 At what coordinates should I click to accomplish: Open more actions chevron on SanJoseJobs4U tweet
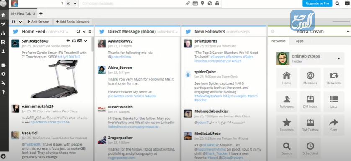point(85,41)
